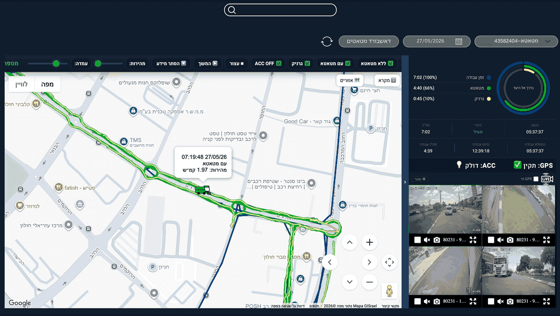This screenshot has width=560, height=316.
Task: Click the Street View pegman icon
Action: (389, 291)
